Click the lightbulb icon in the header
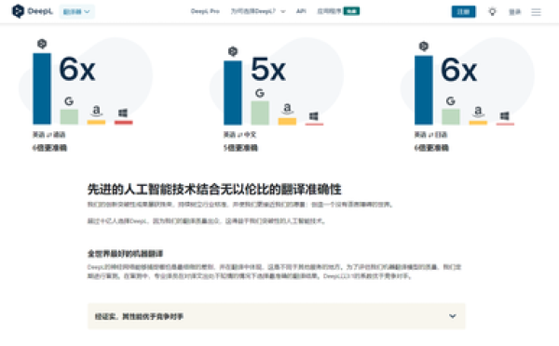The image size is (559, 346). click(492, 12)
